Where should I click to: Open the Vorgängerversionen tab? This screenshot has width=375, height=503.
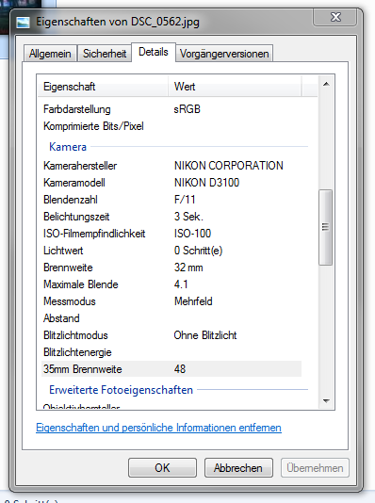point(224,54)
